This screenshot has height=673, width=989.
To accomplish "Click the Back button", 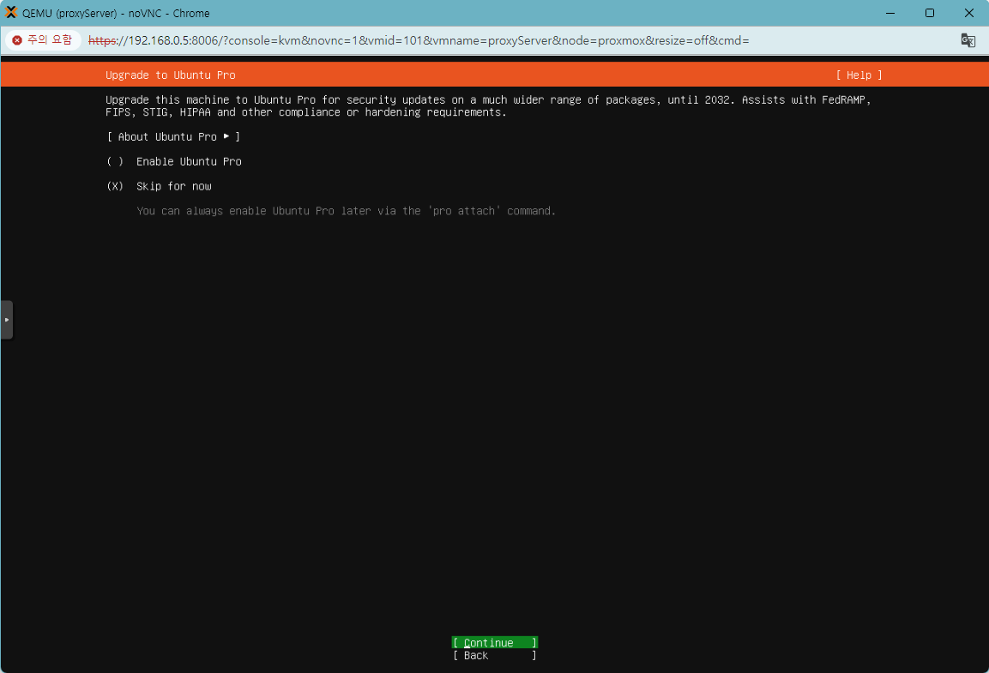I will (x=494, y=655).
